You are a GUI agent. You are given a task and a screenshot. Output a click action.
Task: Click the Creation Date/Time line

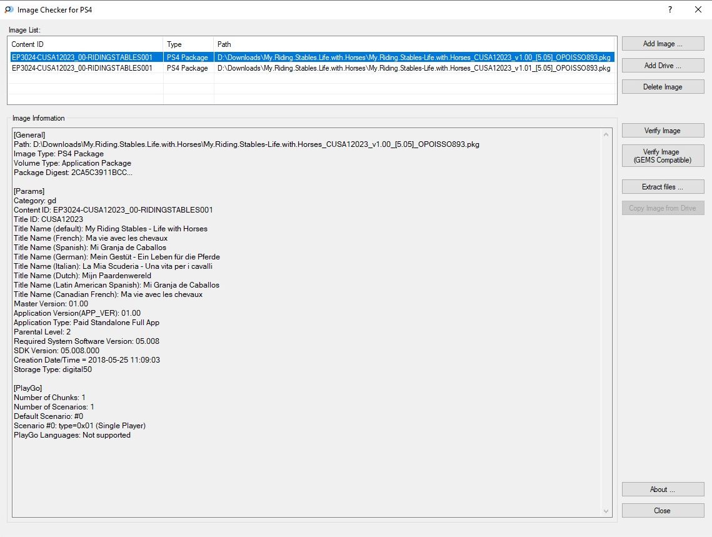87,360
